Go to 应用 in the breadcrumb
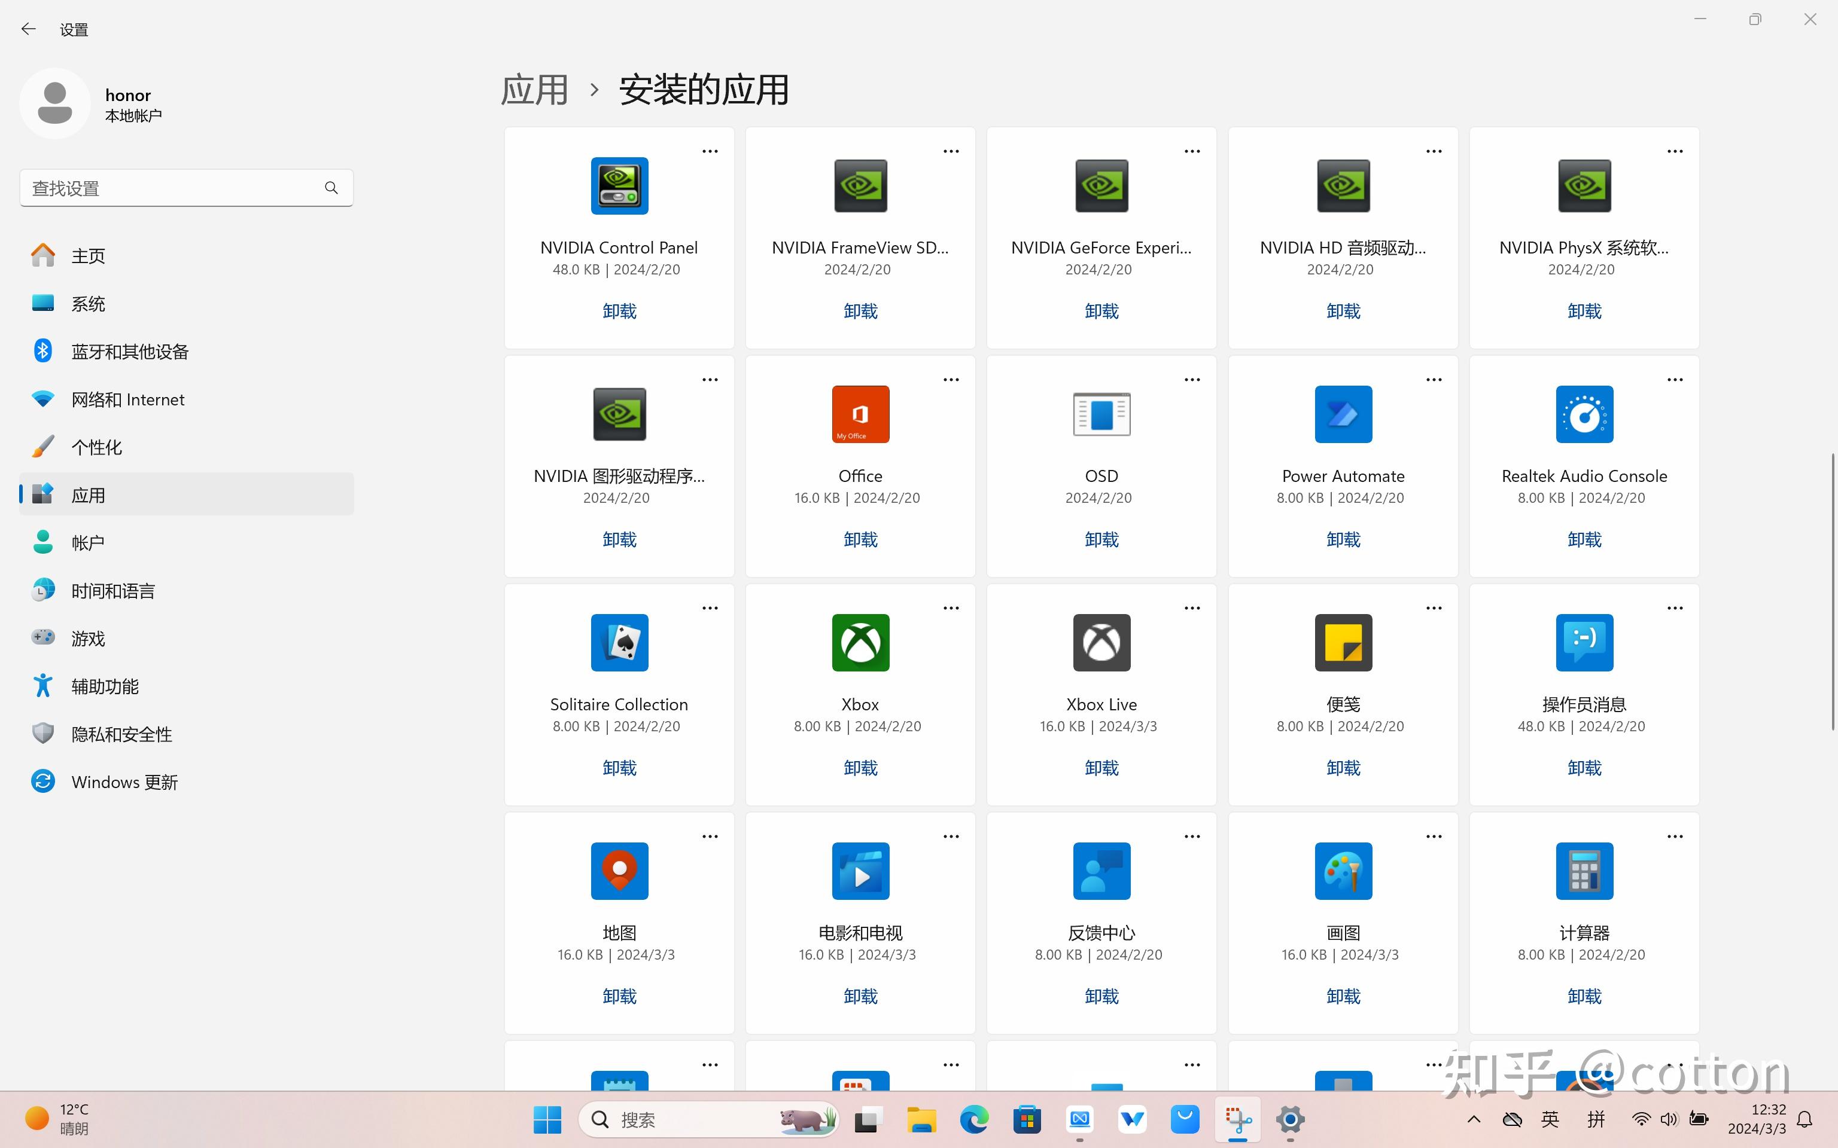The image size is (1838, 1148). (x=535, y=90)
